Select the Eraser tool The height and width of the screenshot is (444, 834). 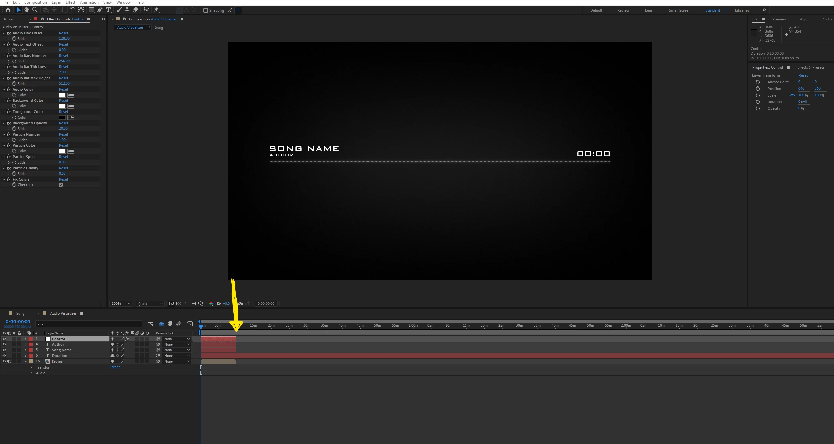(135, 10)
